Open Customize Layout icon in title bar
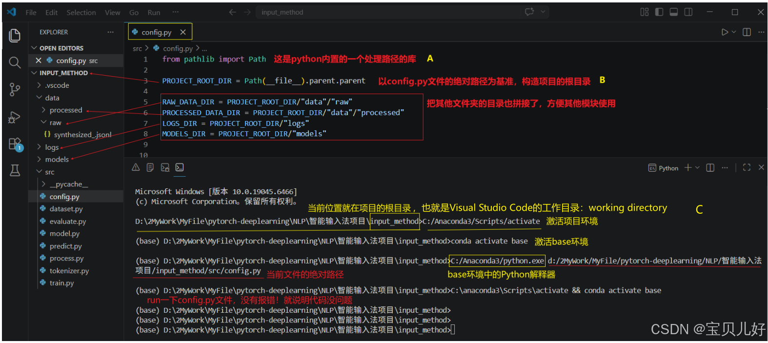This screenshot has height=343, width=768. pyautogui.click(x=645, y=12)
